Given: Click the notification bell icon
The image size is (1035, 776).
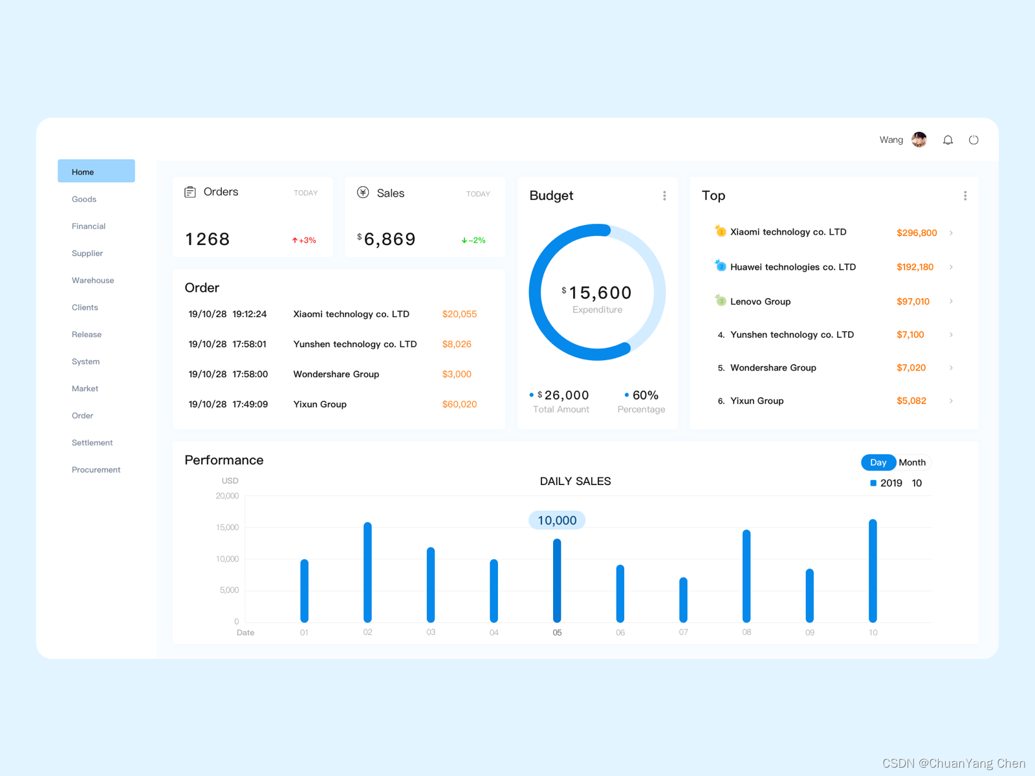Looking at the screenshot, I should click(948, 140).
